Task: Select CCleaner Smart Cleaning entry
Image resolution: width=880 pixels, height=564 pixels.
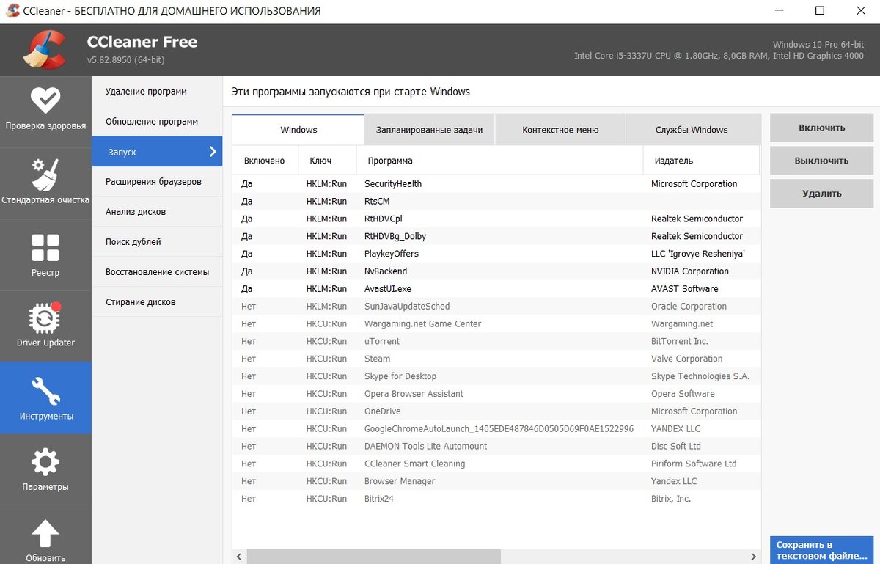Action: 496,464
